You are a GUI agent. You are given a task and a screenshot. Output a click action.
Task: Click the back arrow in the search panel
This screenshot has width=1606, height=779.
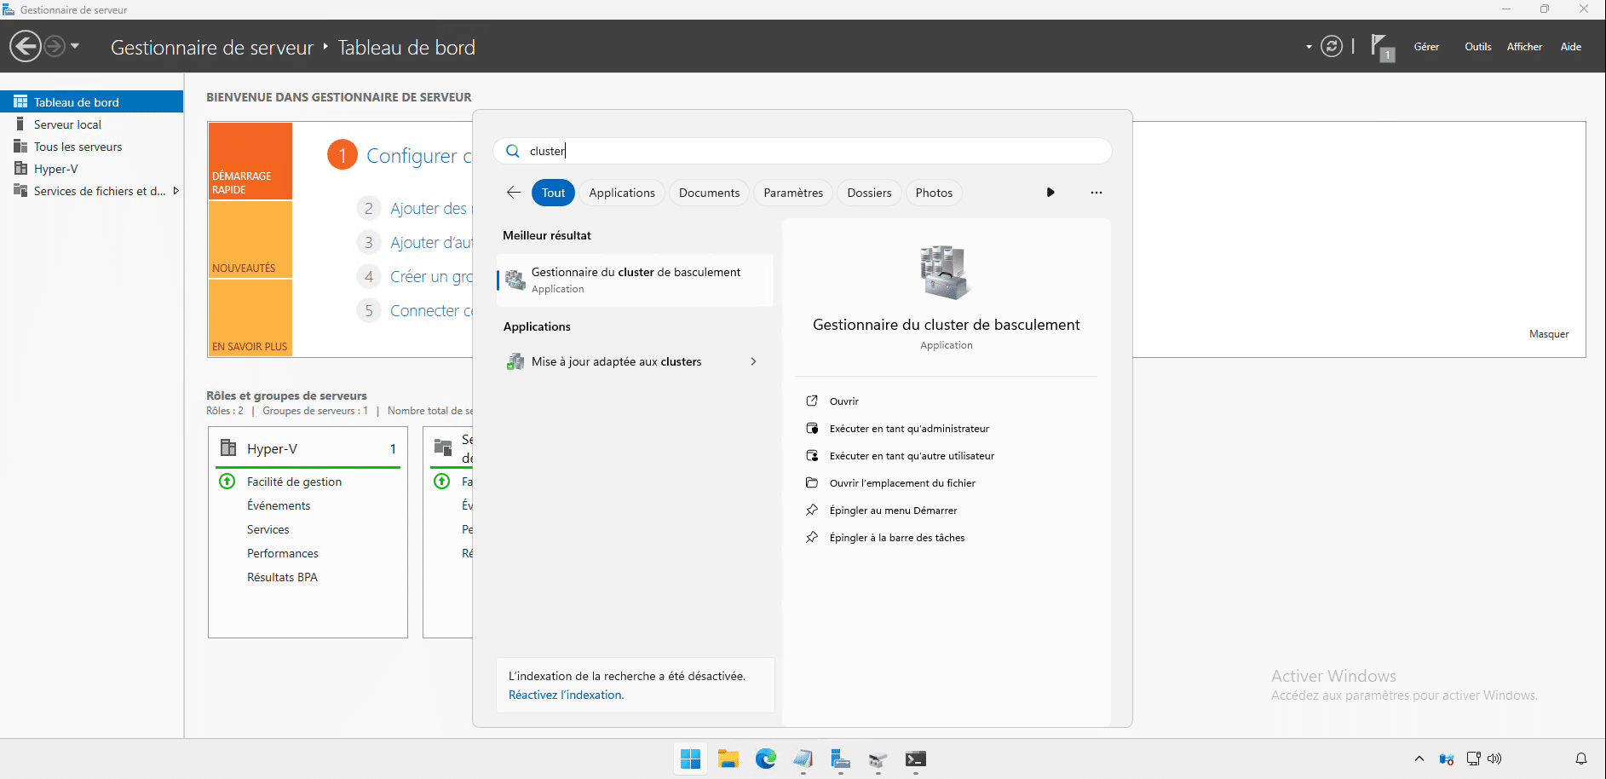tap(514, 193)
